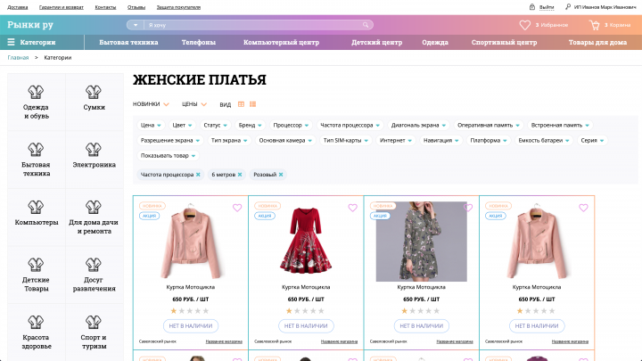
Task: Click the key icon beside ИП Иванов
Action: 568,7
